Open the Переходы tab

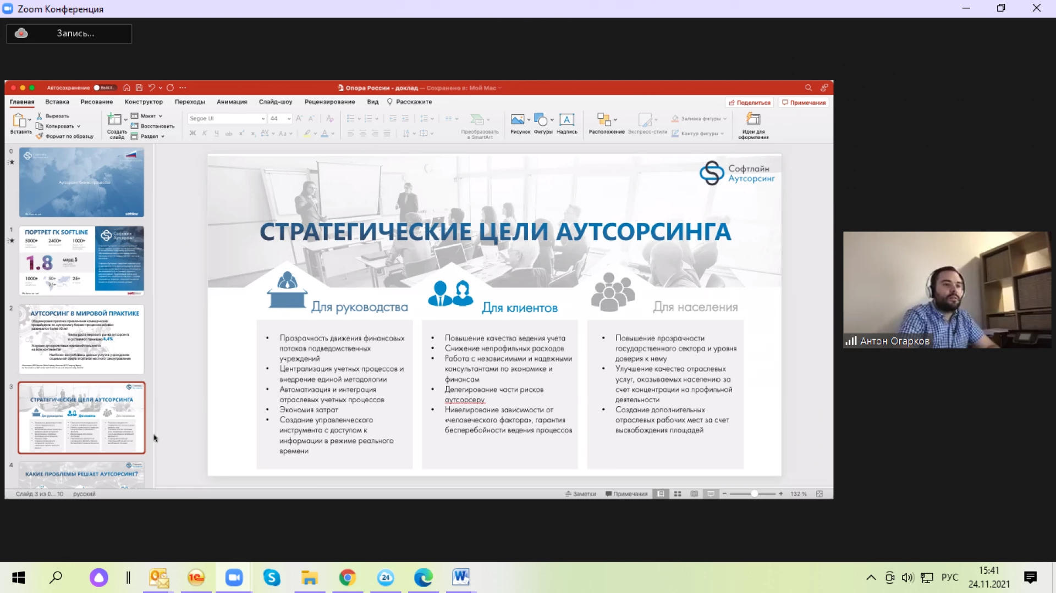pyautogui.click(x=190, y=102)
